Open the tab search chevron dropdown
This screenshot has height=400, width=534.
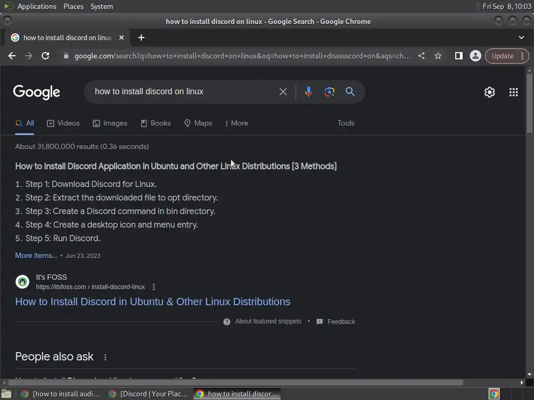tap(521, 37)
